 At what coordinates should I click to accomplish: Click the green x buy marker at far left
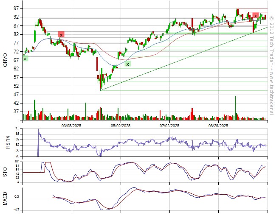(25, 59)
